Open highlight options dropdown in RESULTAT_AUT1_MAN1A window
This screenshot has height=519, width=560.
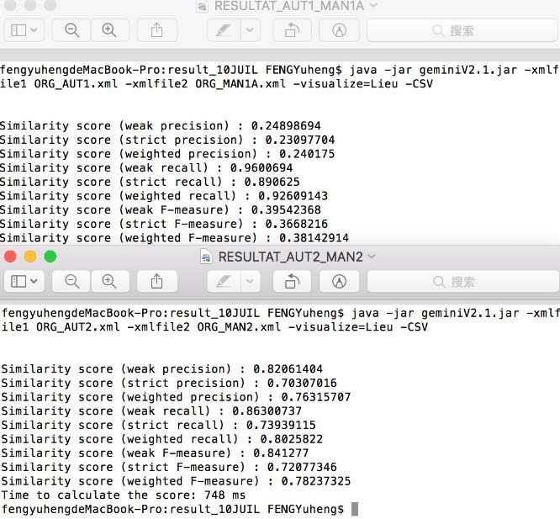tap(250, 30)
